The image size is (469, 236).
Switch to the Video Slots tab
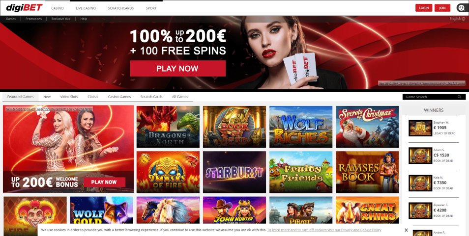click(x=69, y=97)
